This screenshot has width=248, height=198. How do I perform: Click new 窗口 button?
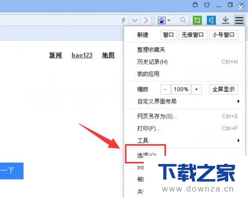(x=169, y=35)
